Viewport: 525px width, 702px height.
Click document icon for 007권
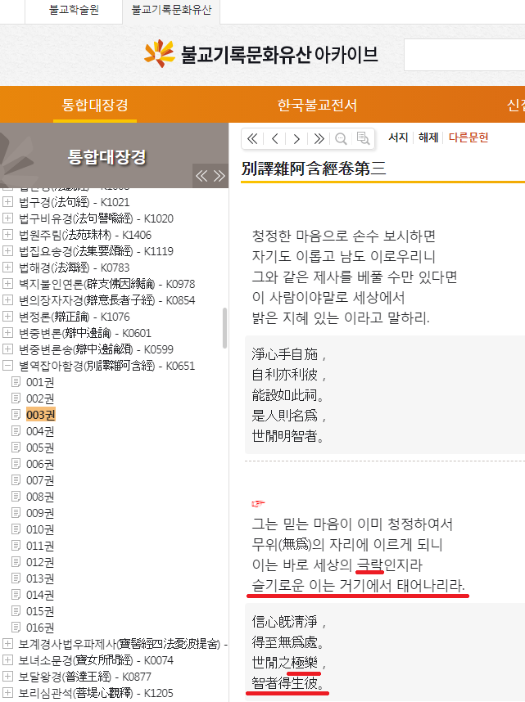click(16, 480)
